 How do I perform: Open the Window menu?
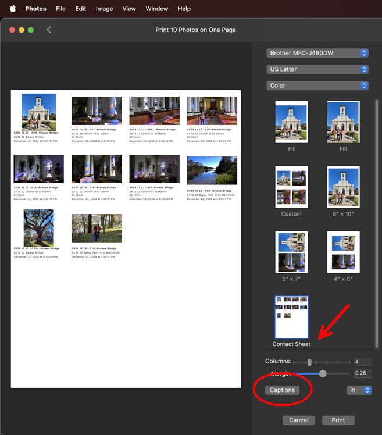point(157,9)
